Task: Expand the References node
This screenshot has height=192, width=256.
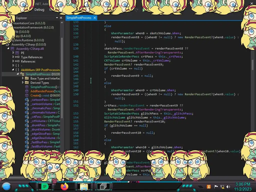Action: 13,61
